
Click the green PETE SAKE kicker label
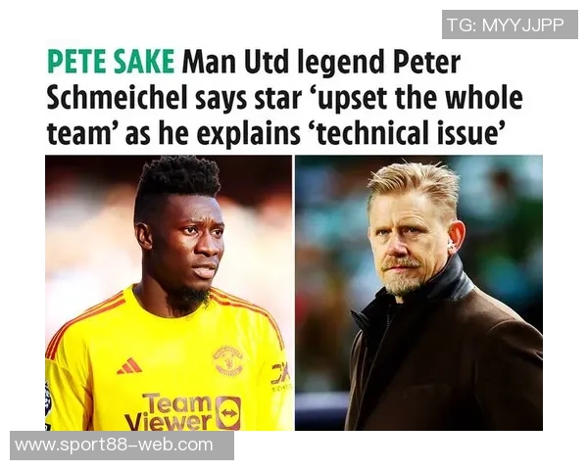(x=111, y=61)
